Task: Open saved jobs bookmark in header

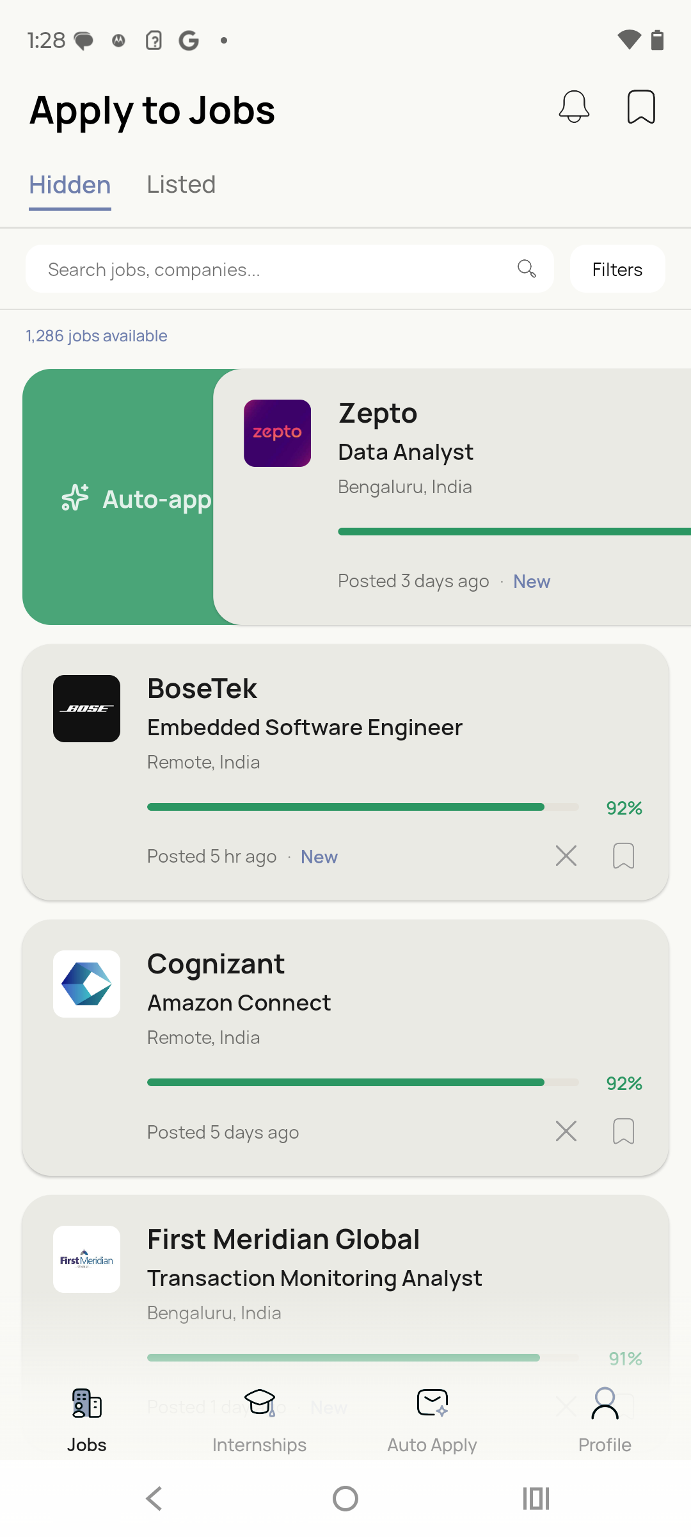Action: point(641,106)
